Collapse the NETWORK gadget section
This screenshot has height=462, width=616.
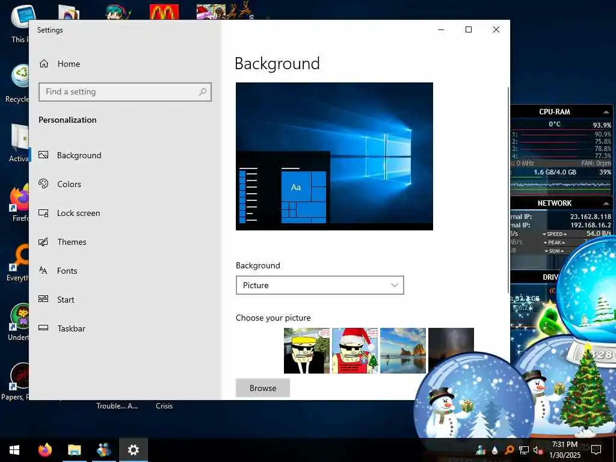606,203
